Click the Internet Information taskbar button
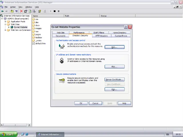183x137 pixels. point(50,134)
